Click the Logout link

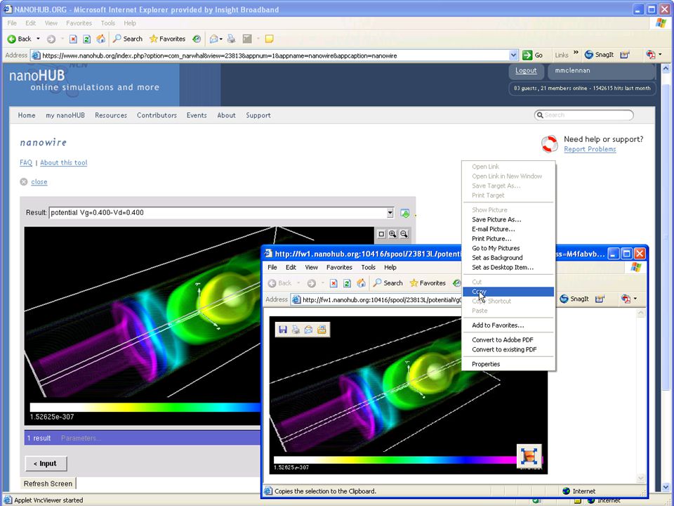click(x=526, y=70)
